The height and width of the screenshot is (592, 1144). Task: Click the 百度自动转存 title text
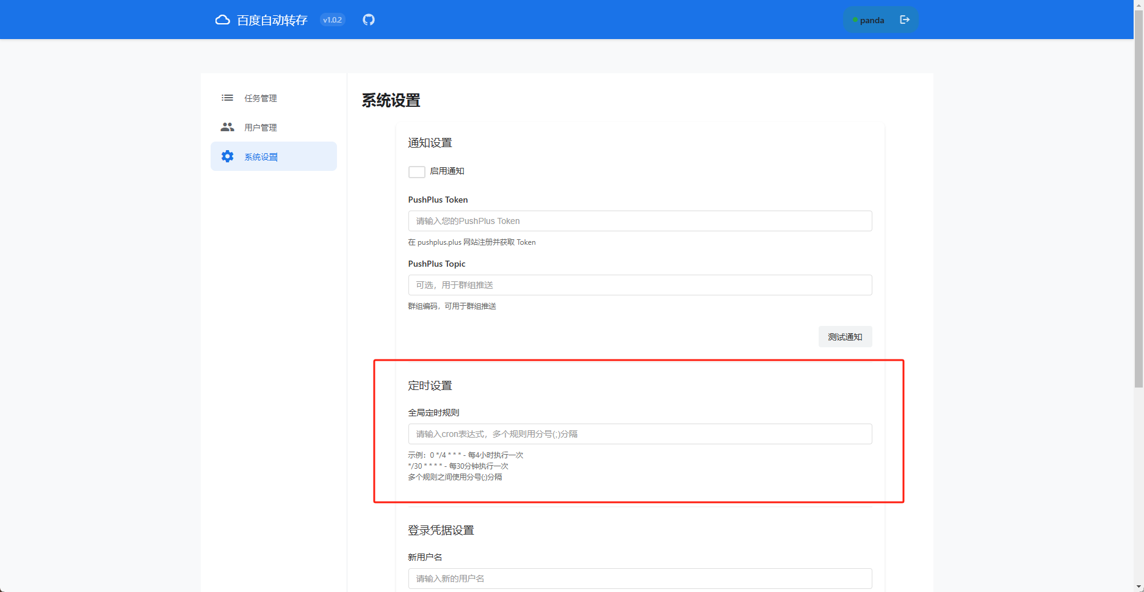point(272,20)
